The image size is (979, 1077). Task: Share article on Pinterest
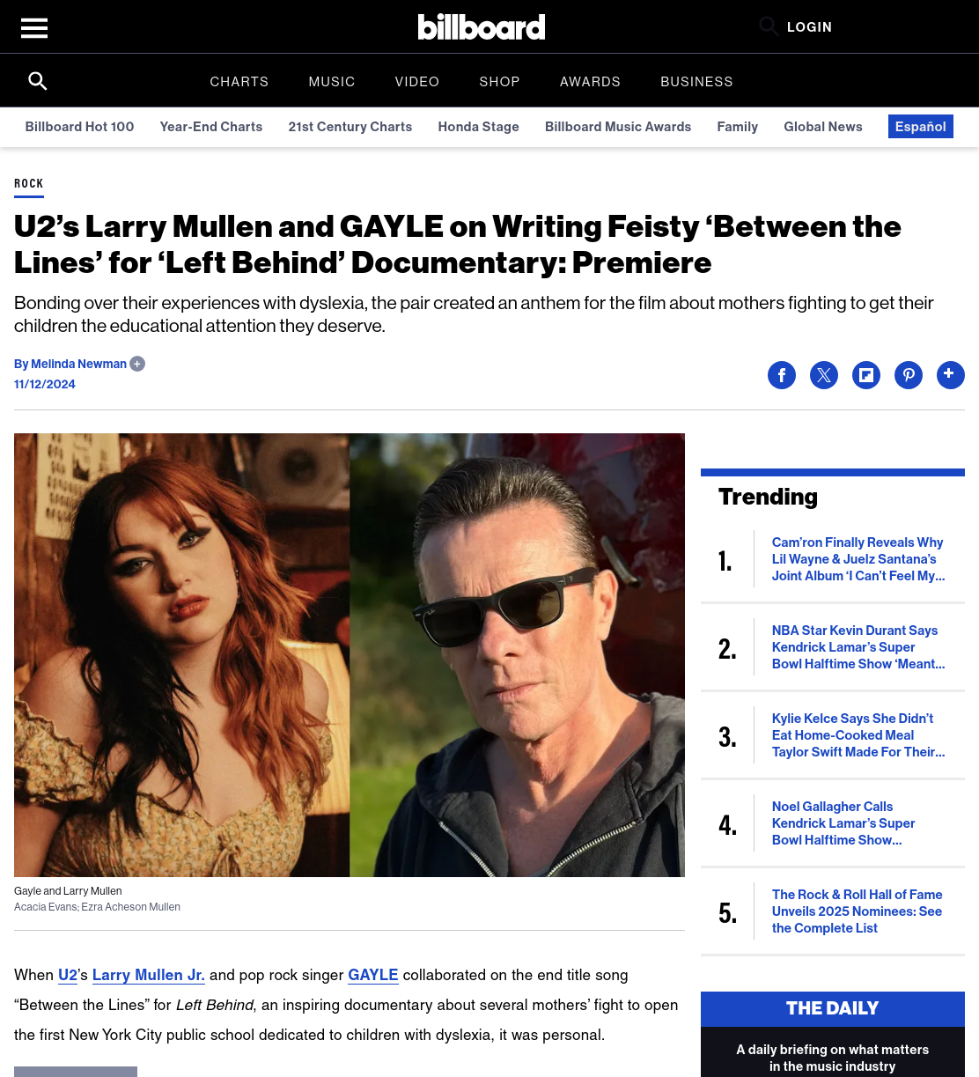pos(909,375)
